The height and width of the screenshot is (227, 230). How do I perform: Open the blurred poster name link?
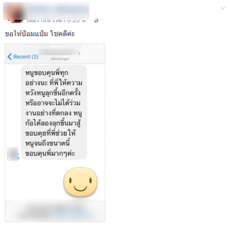click(x=58, y=10)
